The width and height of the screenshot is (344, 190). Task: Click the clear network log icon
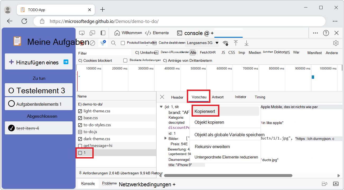coord(92,43)
